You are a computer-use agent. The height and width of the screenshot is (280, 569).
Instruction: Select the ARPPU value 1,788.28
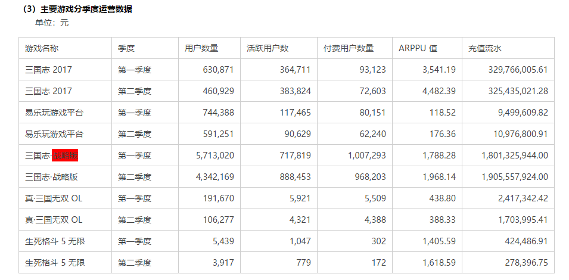[439, 155]
